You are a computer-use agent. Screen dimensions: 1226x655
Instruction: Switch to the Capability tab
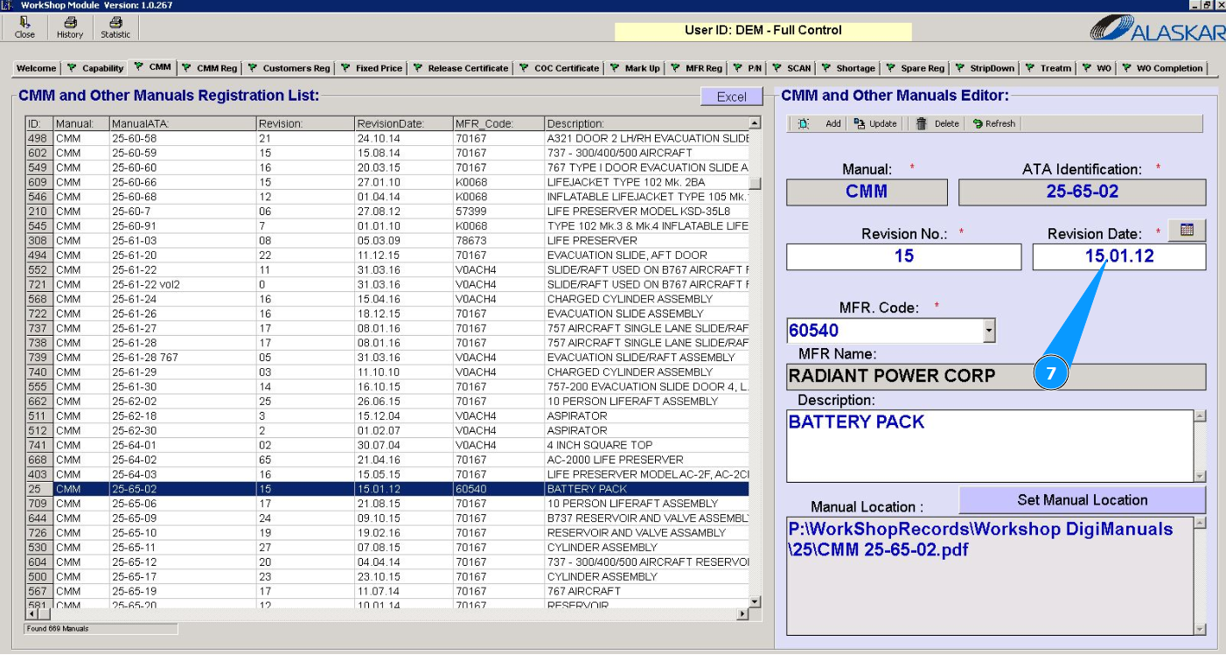(x=95, y=68)
